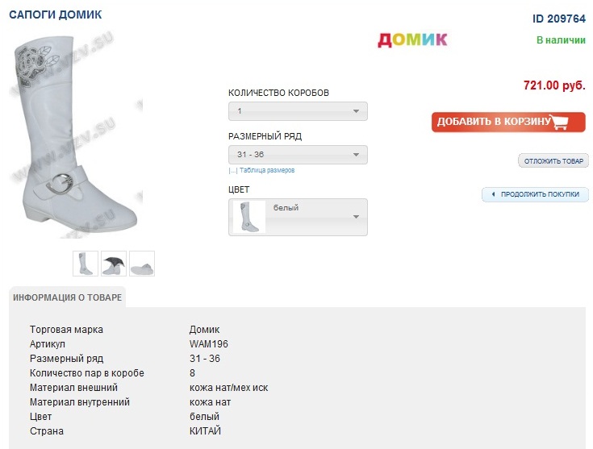The height and width of the screenshot is (449, 593).
Task: Switch to the ИНФОРМАЦИЯ О ТОВАРЕ tab
Action: click(68, 297)
